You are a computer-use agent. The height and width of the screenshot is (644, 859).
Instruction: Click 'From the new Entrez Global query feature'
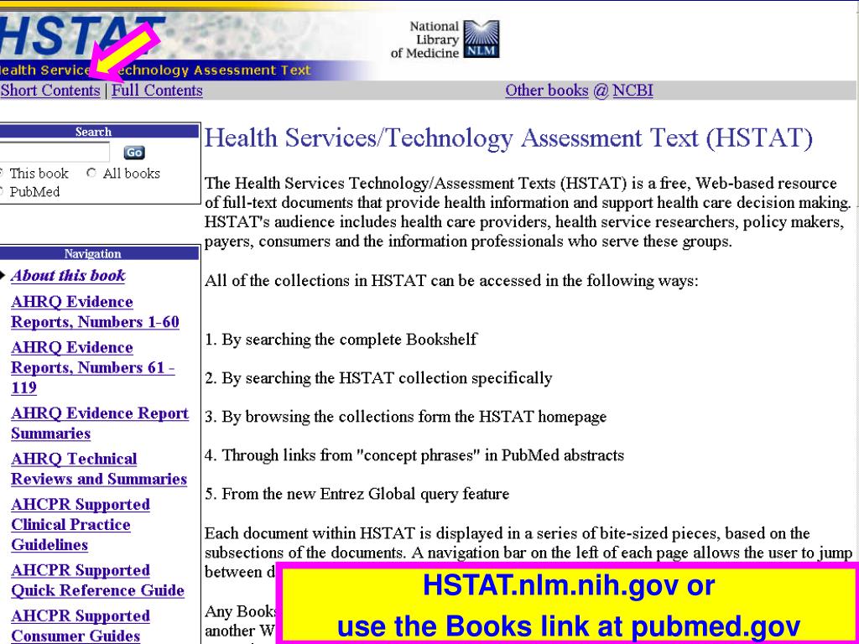click(x=366, y=495)
